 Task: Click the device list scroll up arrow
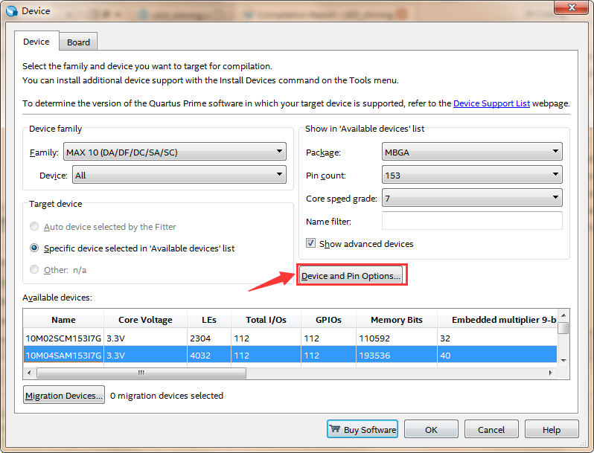pos(563,315)
